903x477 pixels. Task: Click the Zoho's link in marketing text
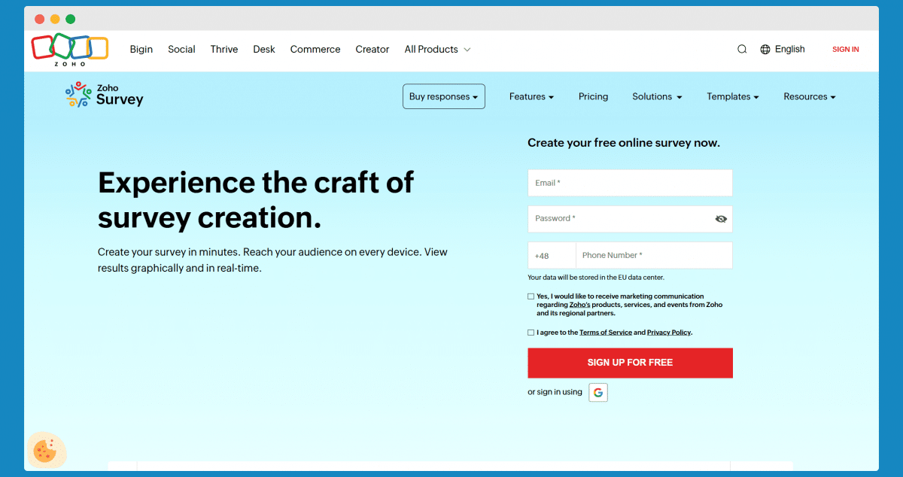pyautogui.click(x=579, y=305)
